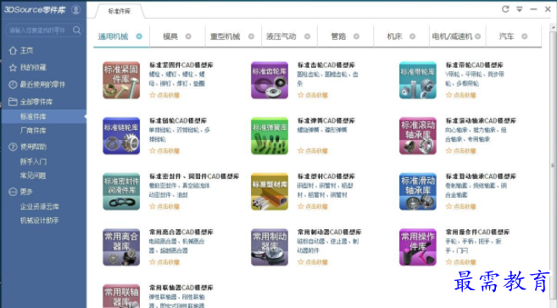The height and width of the screenshot is (308, 557).
Task: Select the 重型机械 radio dot
Action: pos(251,36)
